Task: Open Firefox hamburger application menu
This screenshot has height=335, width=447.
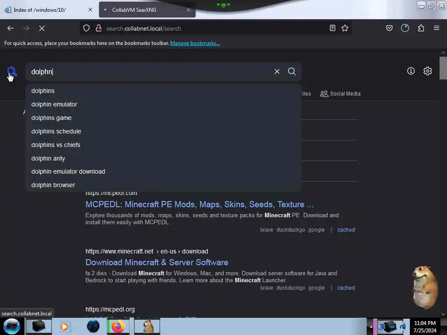Action: (437, 28)
